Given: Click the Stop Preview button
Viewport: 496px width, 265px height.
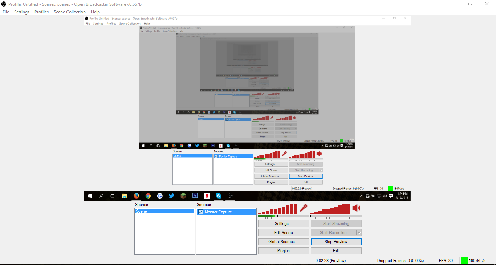Looking at the screenshot, I should pyautogui.click(x=336, y=242).
